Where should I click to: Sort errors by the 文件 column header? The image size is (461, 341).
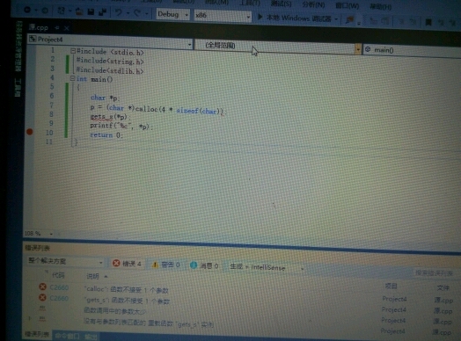[443, 288]
